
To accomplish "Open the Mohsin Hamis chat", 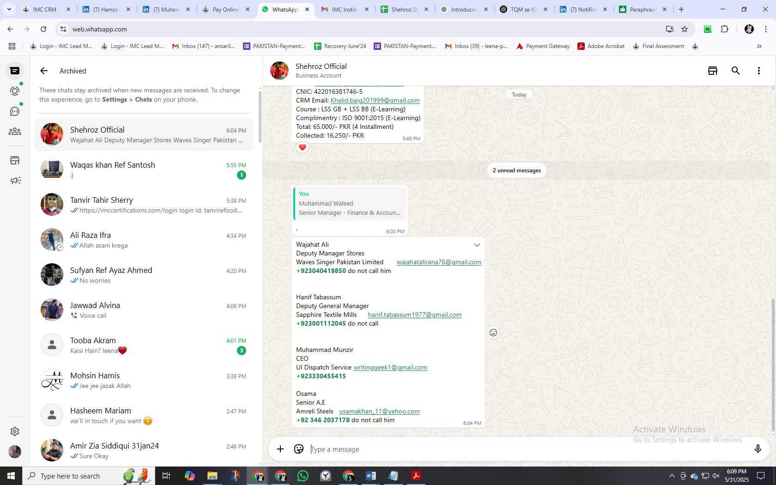I will pyautogui.click(x=144, y=380).
